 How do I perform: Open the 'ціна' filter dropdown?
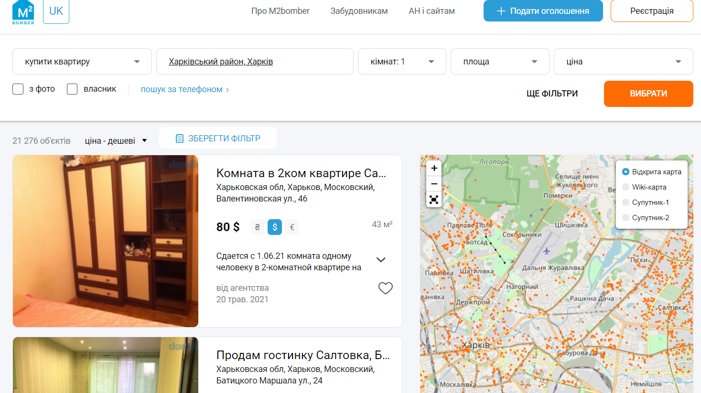pyautogui.click(x=623, y=61)
